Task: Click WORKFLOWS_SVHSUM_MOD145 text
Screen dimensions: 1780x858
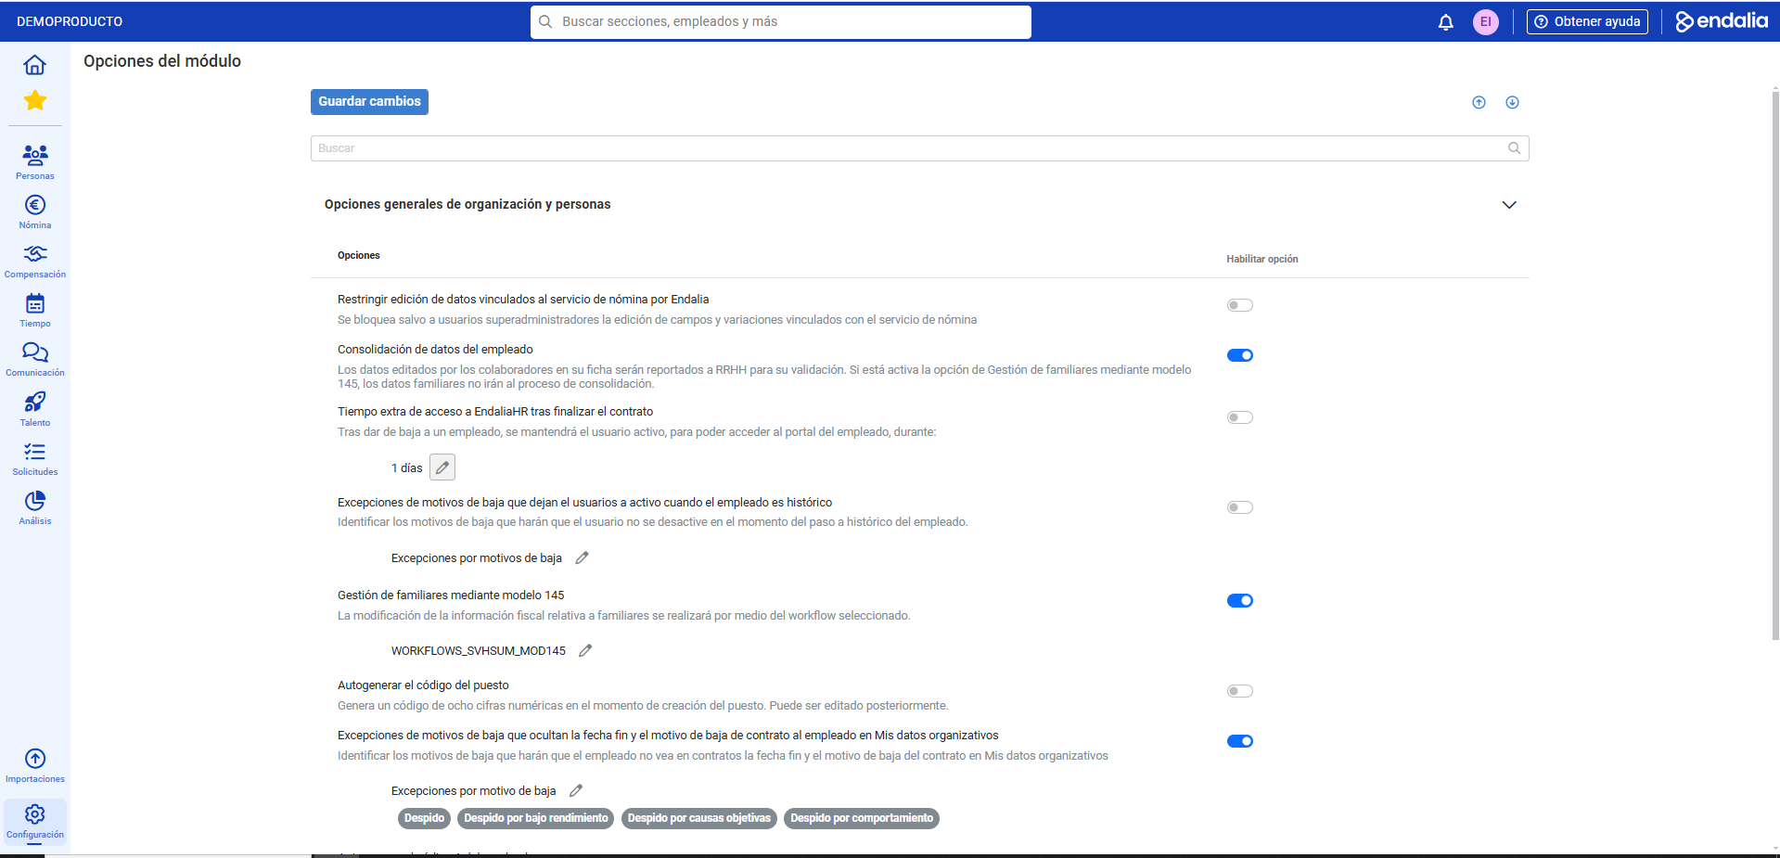Action: pyautogui.click(x=479, y=651)
